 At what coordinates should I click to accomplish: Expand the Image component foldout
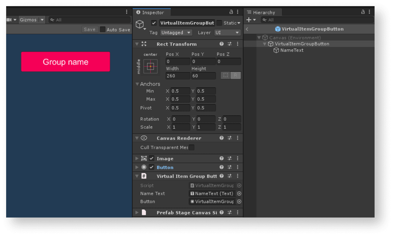[x=137, y=159]
